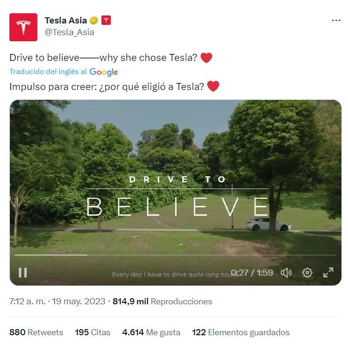
Task: Click the Google logo beside translation
Action: (x=104, y=72)
